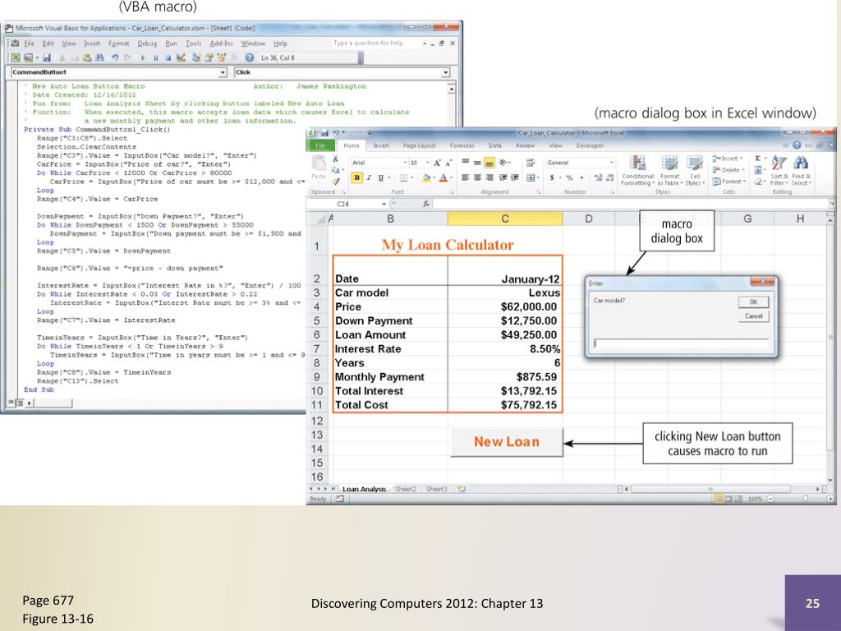This screenshot has width=841, height=631.
Task: Open Format as Table in Styles group
Action: pyautogui.click(x=669, y=171)
